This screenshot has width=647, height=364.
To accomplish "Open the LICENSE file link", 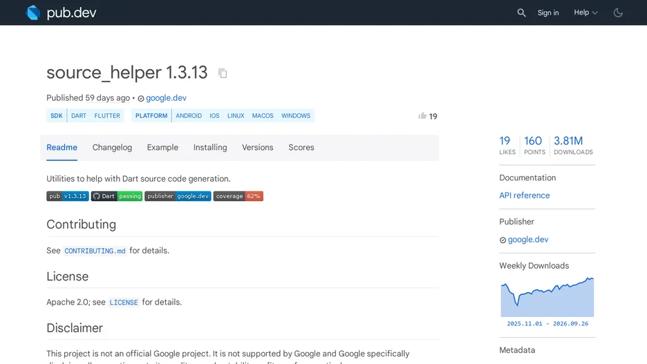I will [124, 302].
